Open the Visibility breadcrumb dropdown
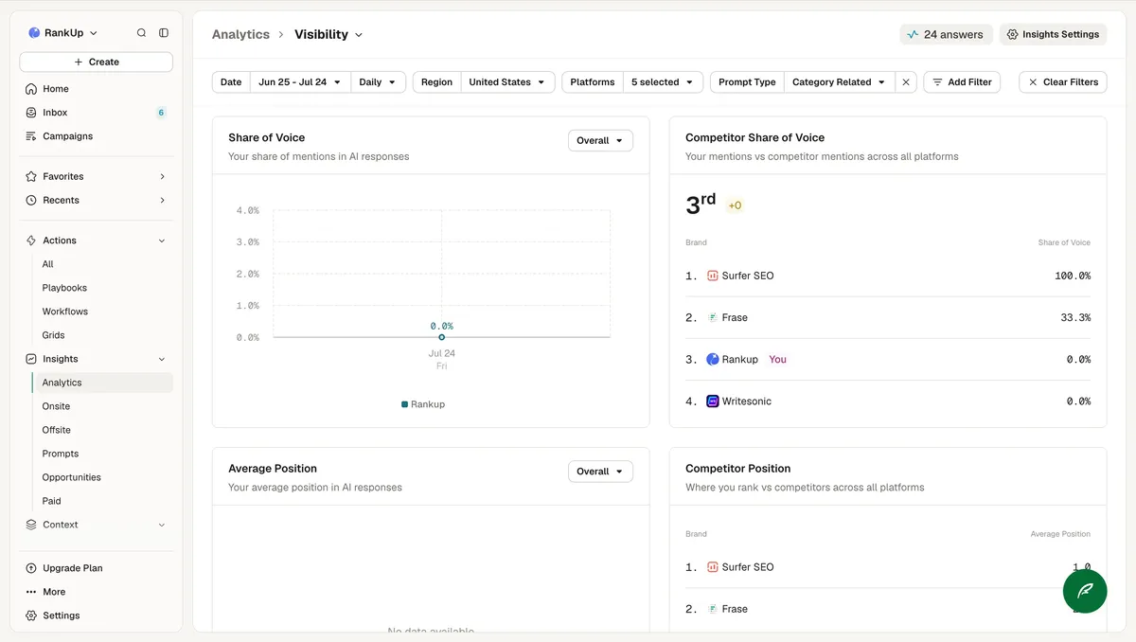The image size is (1136, 642). 328,35
